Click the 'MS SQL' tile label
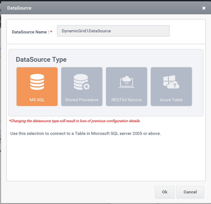This screenshot has width=211, height=204. pyautogui.click(x=37, y=100)
